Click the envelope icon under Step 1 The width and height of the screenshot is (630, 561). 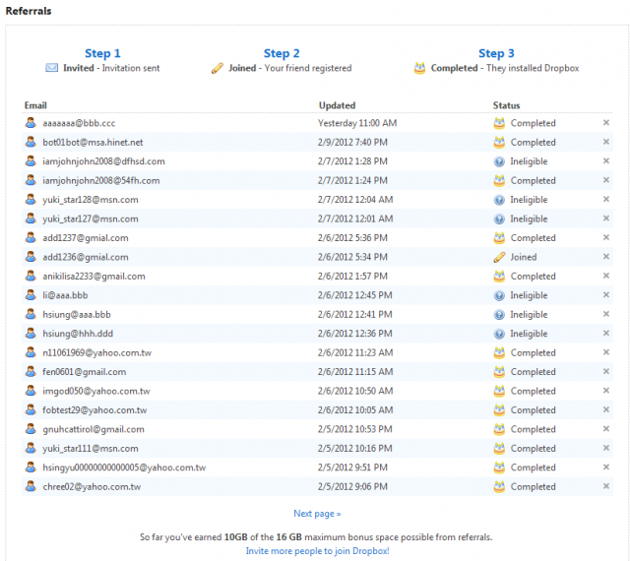pyautogui.click(x=51, y=68)
